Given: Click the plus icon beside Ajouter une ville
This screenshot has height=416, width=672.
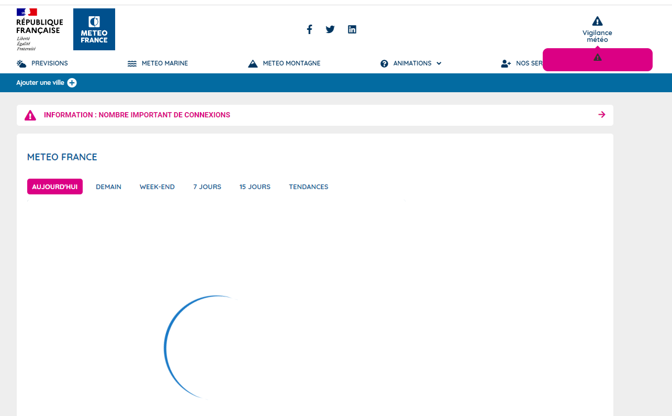Looking at the screenshot, I should (x=72, y=83).
